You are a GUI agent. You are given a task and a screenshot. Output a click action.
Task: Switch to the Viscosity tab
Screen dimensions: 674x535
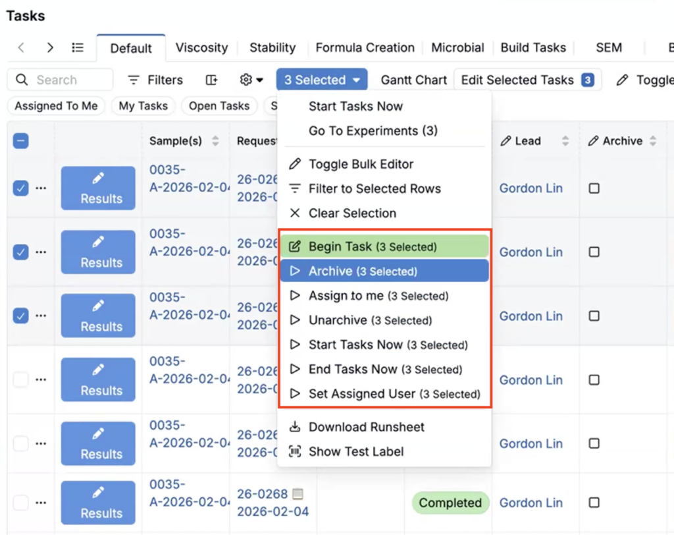point(201,47)
